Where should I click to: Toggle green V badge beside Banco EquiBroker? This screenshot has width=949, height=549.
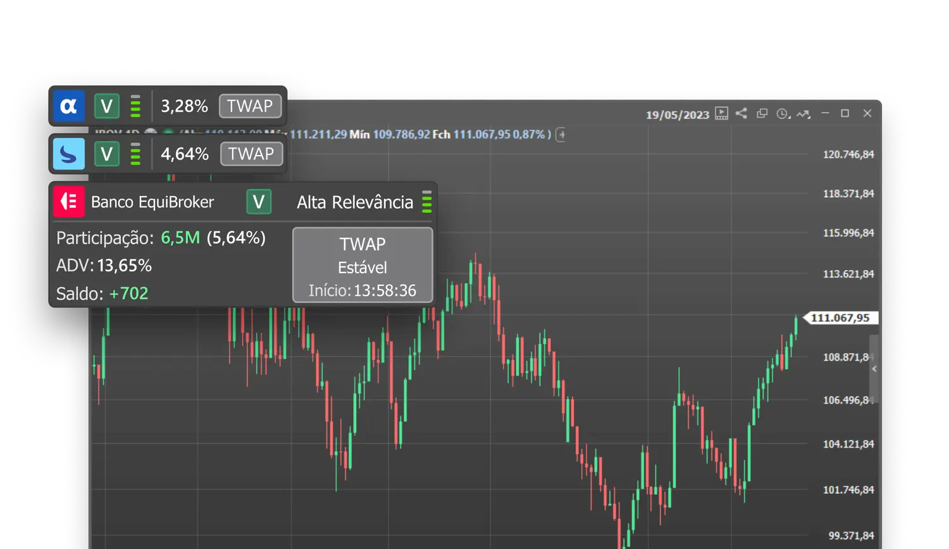coord(258,202)
